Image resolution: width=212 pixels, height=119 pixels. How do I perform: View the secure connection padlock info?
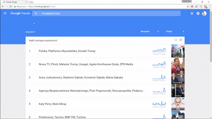coord(15,6)
